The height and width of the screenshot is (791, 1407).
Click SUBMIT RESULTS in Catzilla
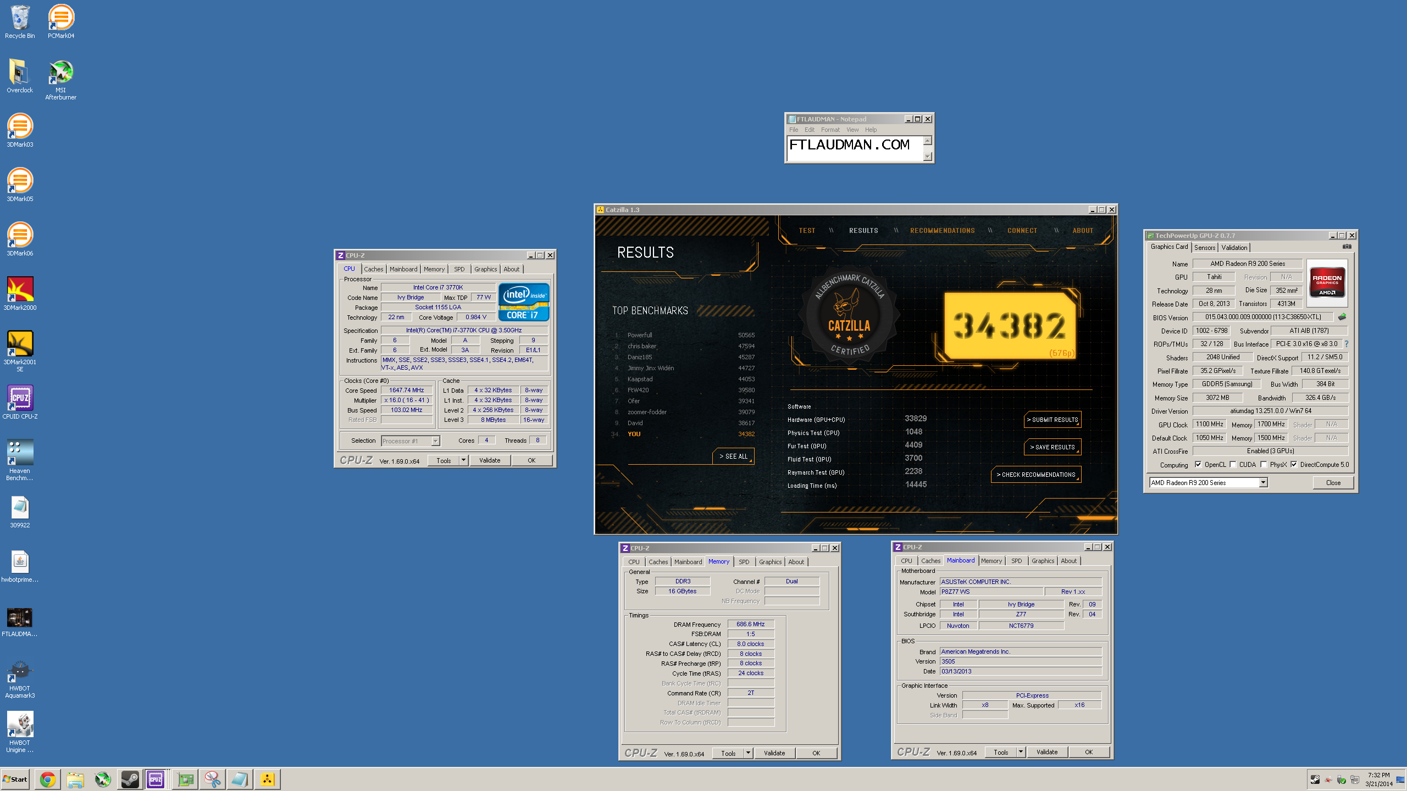click(1052, 420)
